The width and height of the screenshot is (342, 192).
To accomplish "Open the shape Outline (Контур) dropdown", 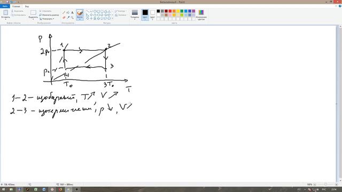I will [120, 11].
